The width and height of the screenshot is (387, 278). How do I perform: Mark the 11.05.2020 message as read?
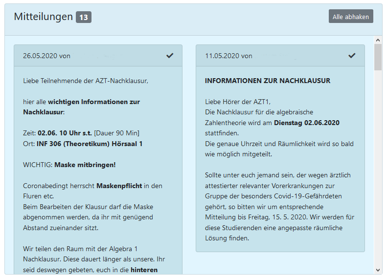352,56
